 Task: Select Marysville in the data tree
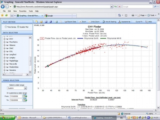tap(13, 64)
